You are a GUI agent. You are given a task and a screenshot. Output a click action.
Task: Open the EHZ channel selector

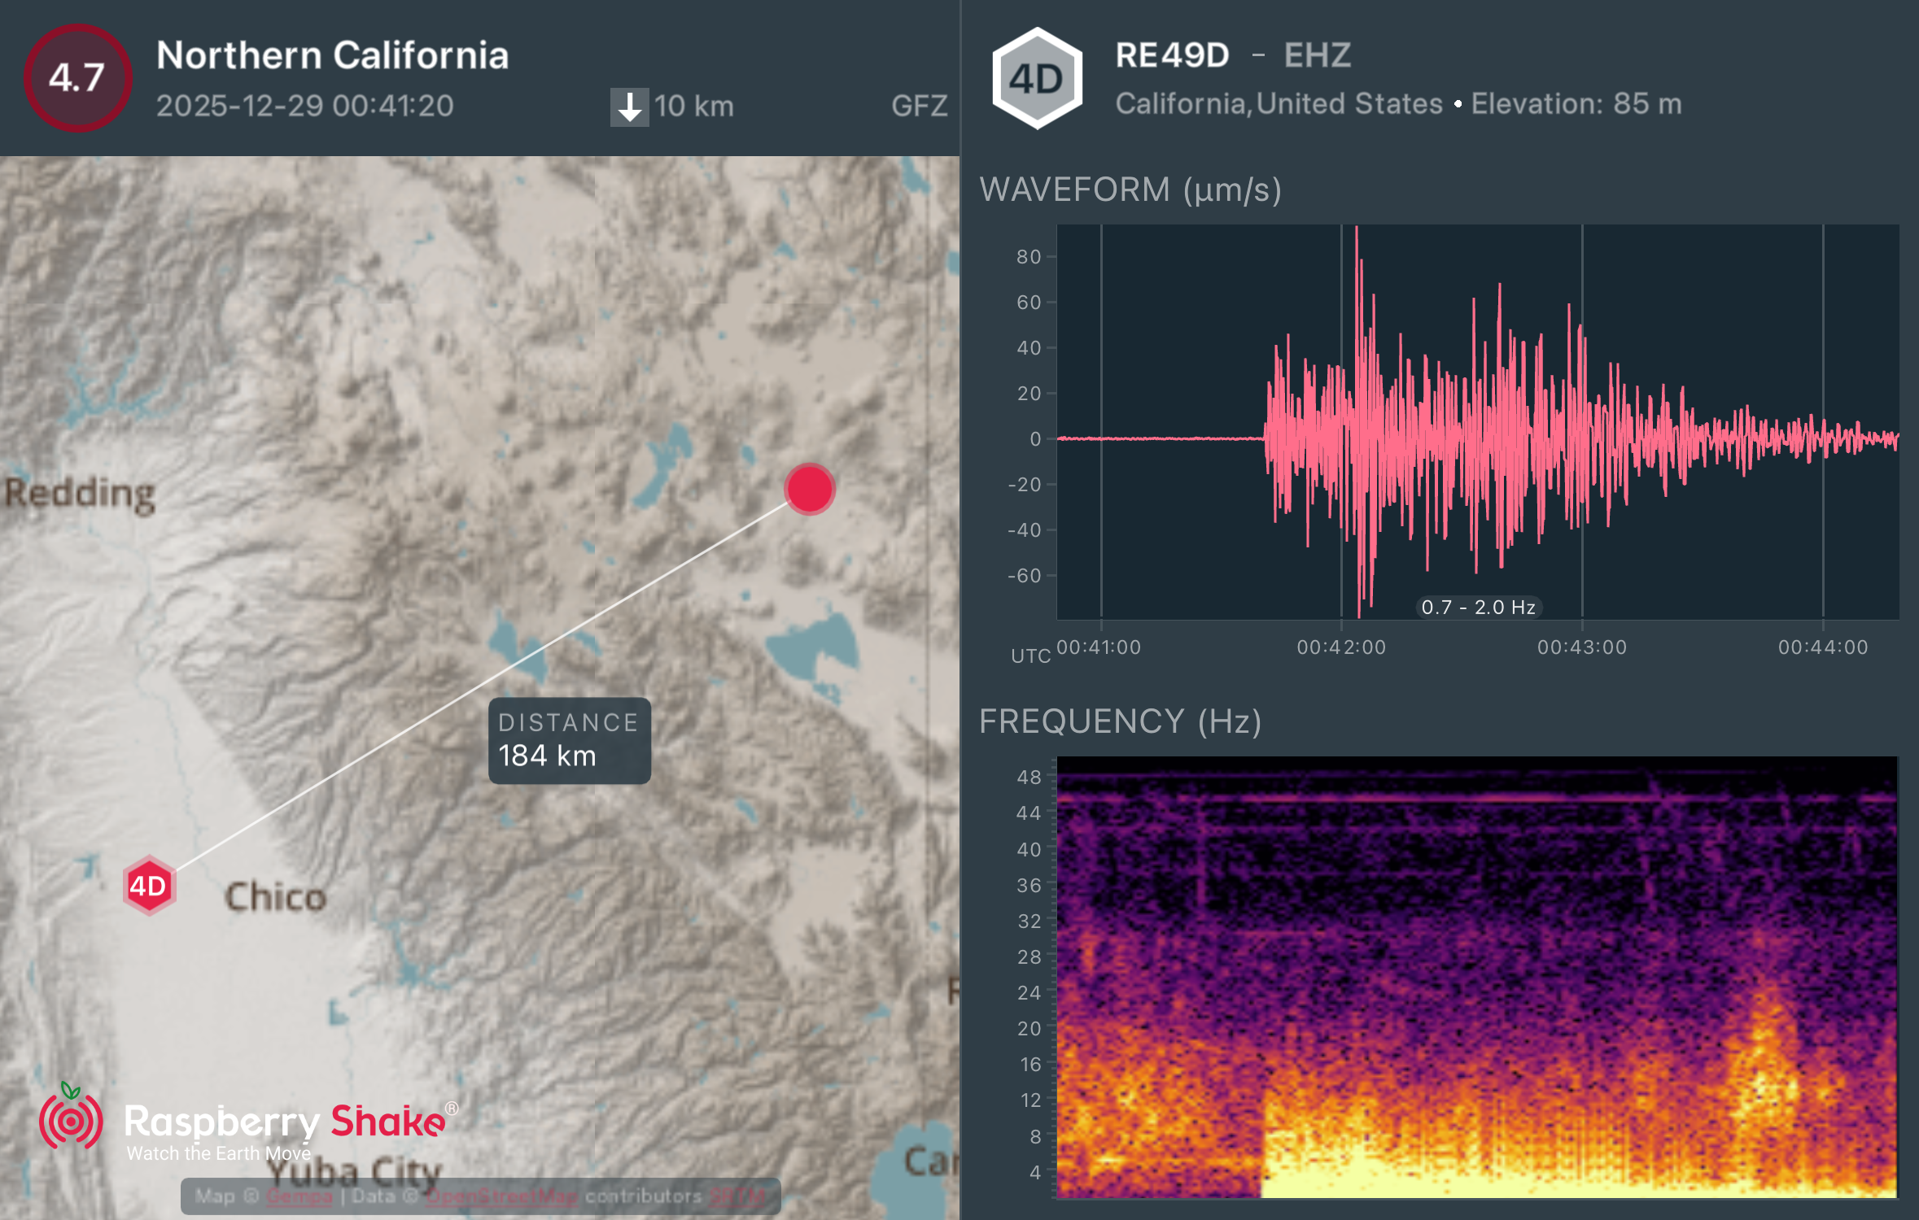(x=1318, y=55)
